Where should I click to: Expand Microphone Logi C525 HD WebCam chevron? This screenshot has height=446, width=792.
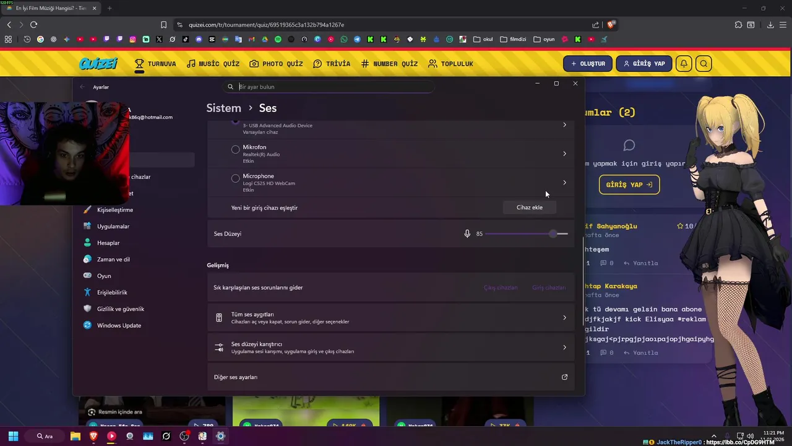(564, 183)
